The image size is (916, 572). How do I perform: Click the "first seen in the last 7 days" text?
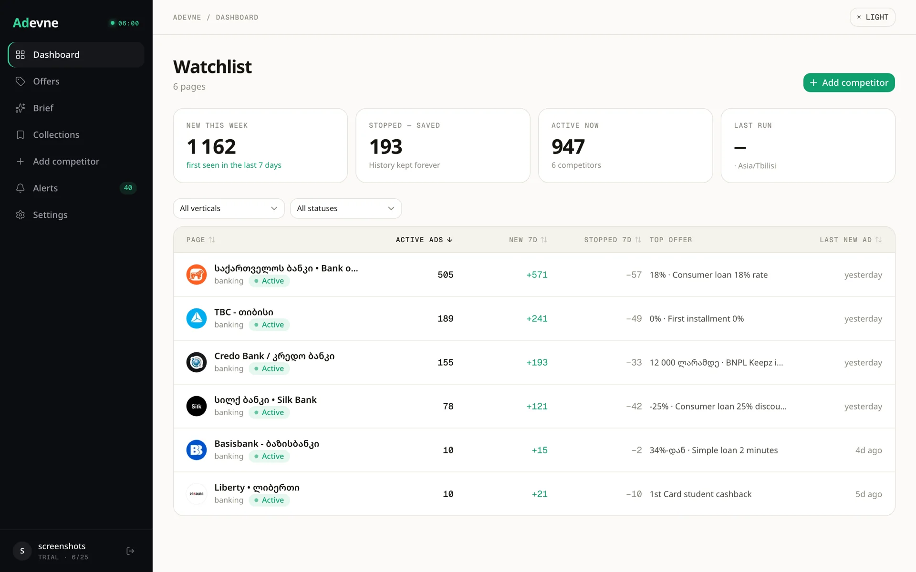(x=234, y=165)
